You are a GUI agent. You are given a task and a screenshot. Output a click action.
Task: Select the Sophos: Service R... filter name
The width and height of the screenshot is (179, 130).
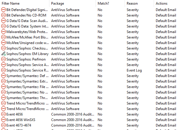[27, 70]
